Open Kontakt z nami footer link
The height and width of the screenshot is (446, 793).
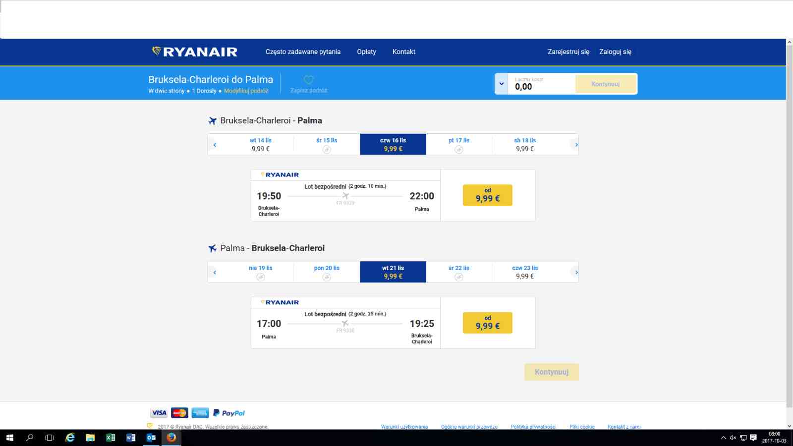[x=624, y=427]
